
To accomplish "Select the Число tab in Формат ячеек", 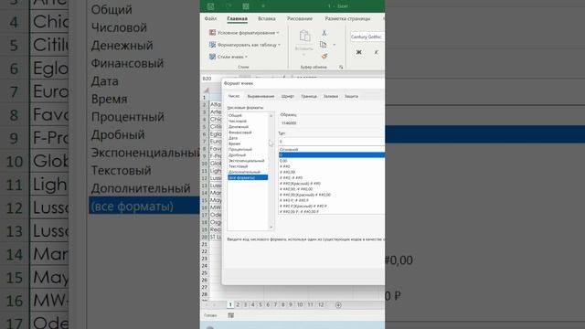I will tap(234, 96).
